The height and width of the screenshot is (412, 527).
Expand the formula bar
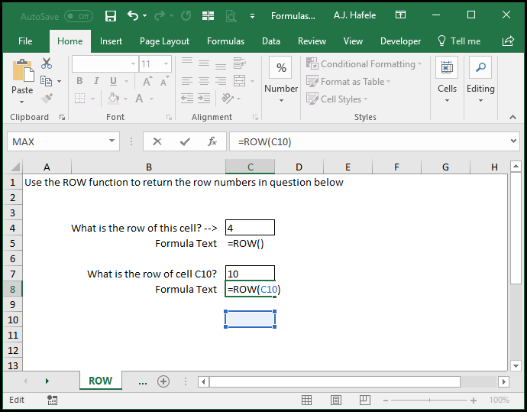coord(513,141)
